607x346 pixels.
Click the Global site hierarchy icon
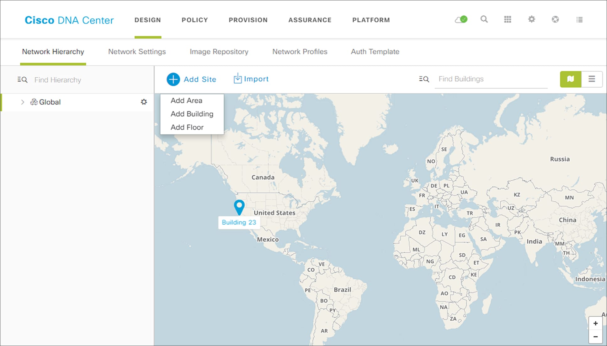click(34, 102)
